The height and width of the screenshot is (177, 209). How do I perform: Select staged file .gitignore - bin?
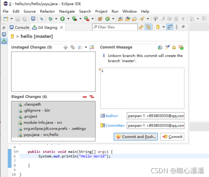[53, 110]
